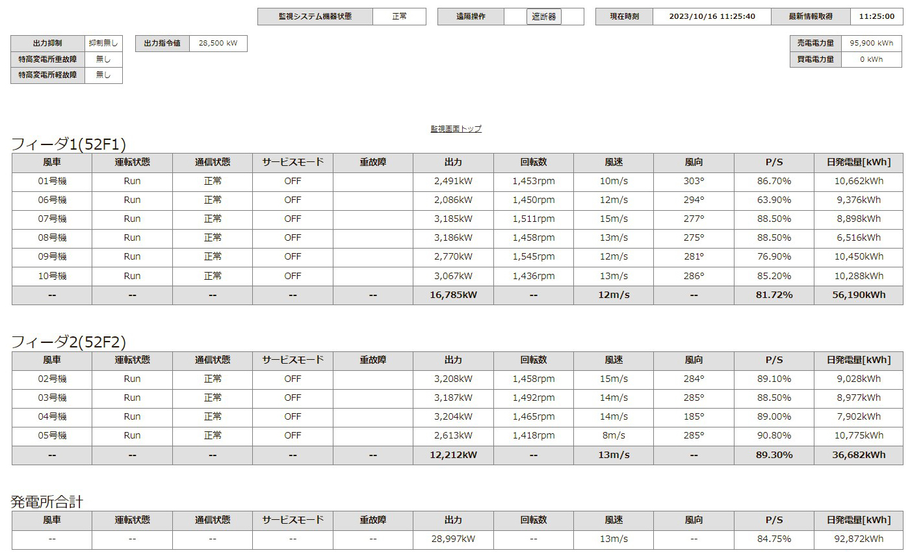Click the 出力指令値 28,500 kW value
910x555 pixels.
[218, 44]
